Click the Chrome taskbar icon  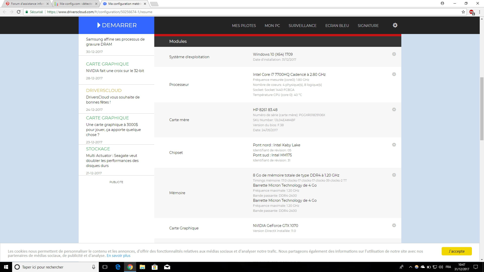click(x=130, y=267)
